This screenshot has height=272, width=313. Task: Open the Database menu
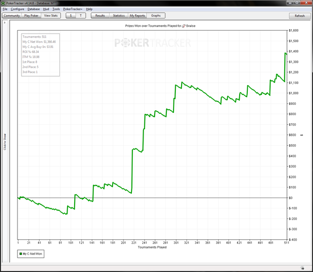point(34,9)
